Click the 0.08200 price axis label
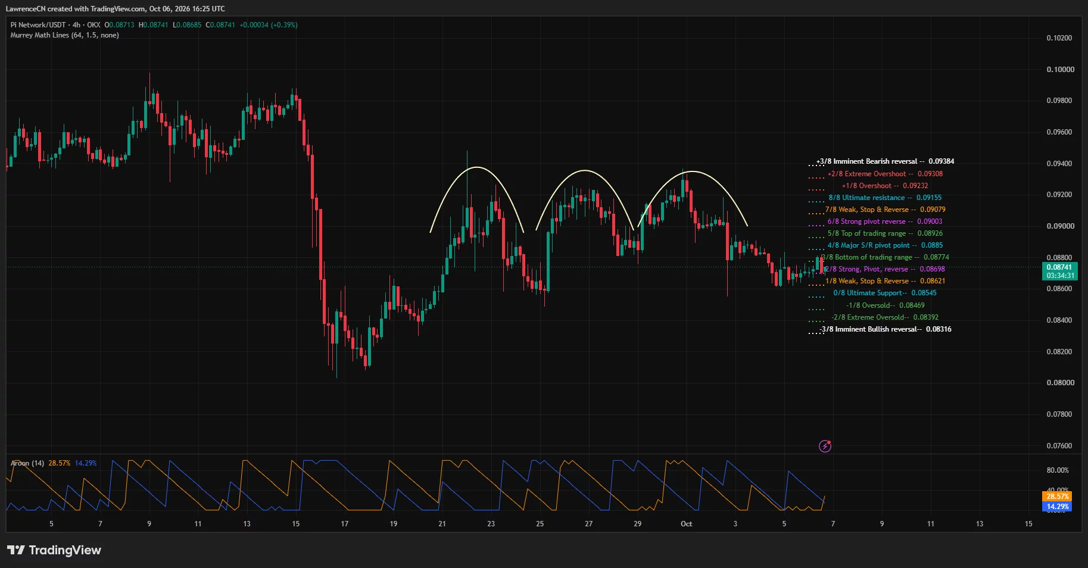The width and height of the screenshot is (1088, 568). (1059, 352)
